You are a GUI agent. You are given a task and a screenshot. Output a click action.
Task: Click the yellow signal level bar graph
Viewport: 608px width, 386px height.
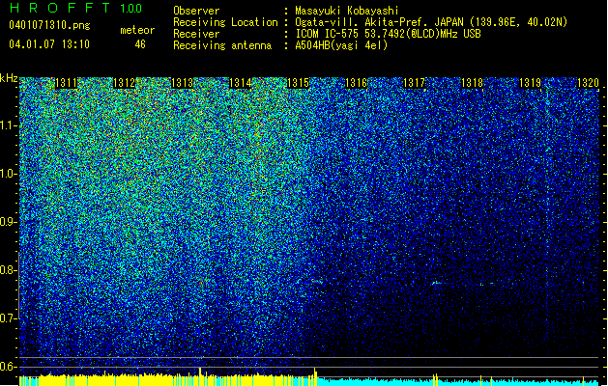coord(168,380)
